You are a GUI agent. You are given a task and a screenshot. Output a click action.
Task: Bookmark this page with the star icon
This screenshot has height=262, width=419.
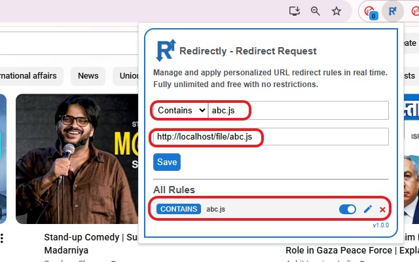337,11
